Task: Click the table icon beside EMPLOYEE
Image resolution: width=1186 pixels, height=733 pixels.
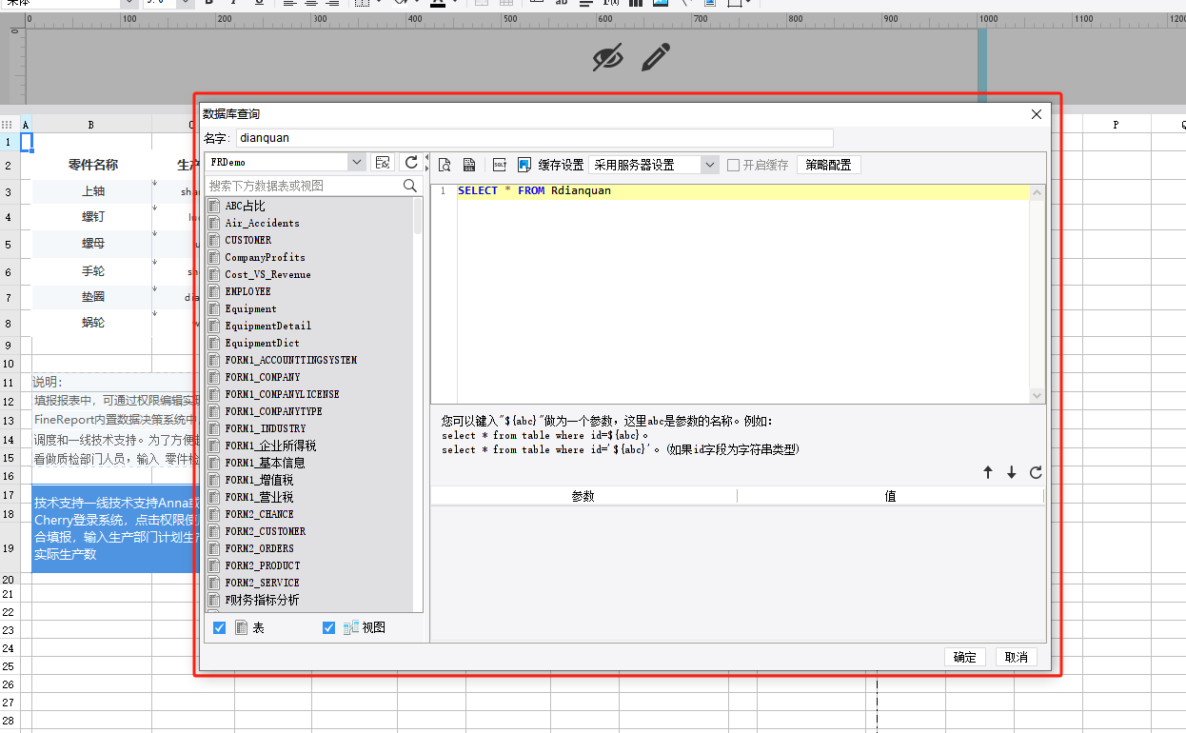Action: tap(214, 291)
